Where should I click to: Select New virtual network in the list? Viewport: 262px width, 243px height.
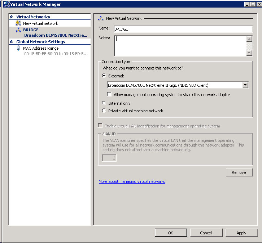pyautogui.click(x=40, y=23)
